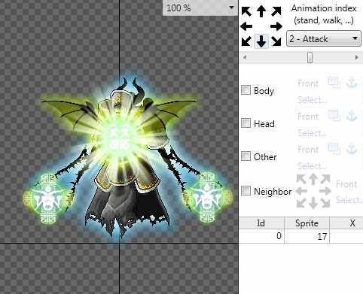Image resolution: width=363 pixels, height=294 pixels.
Task: Click the Id column header
Action: tap(261, 223)
